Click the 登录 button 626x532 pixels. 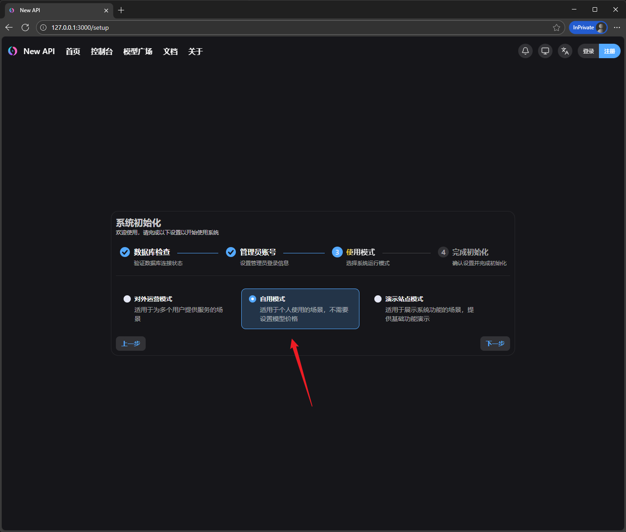588,51
